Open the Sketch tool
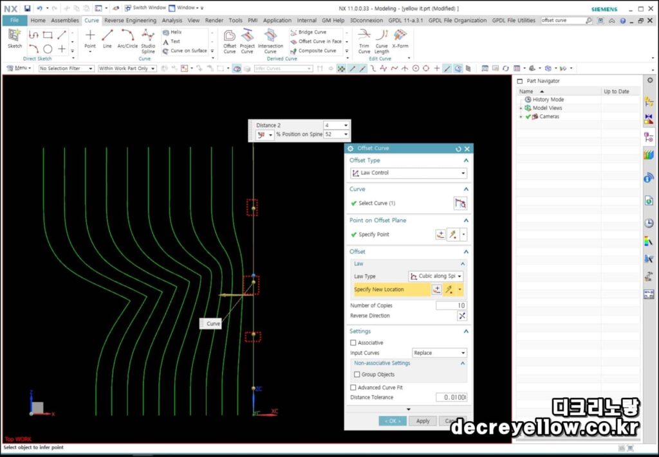The height and width of the screenshot is (457, 659). coord(15,39)
